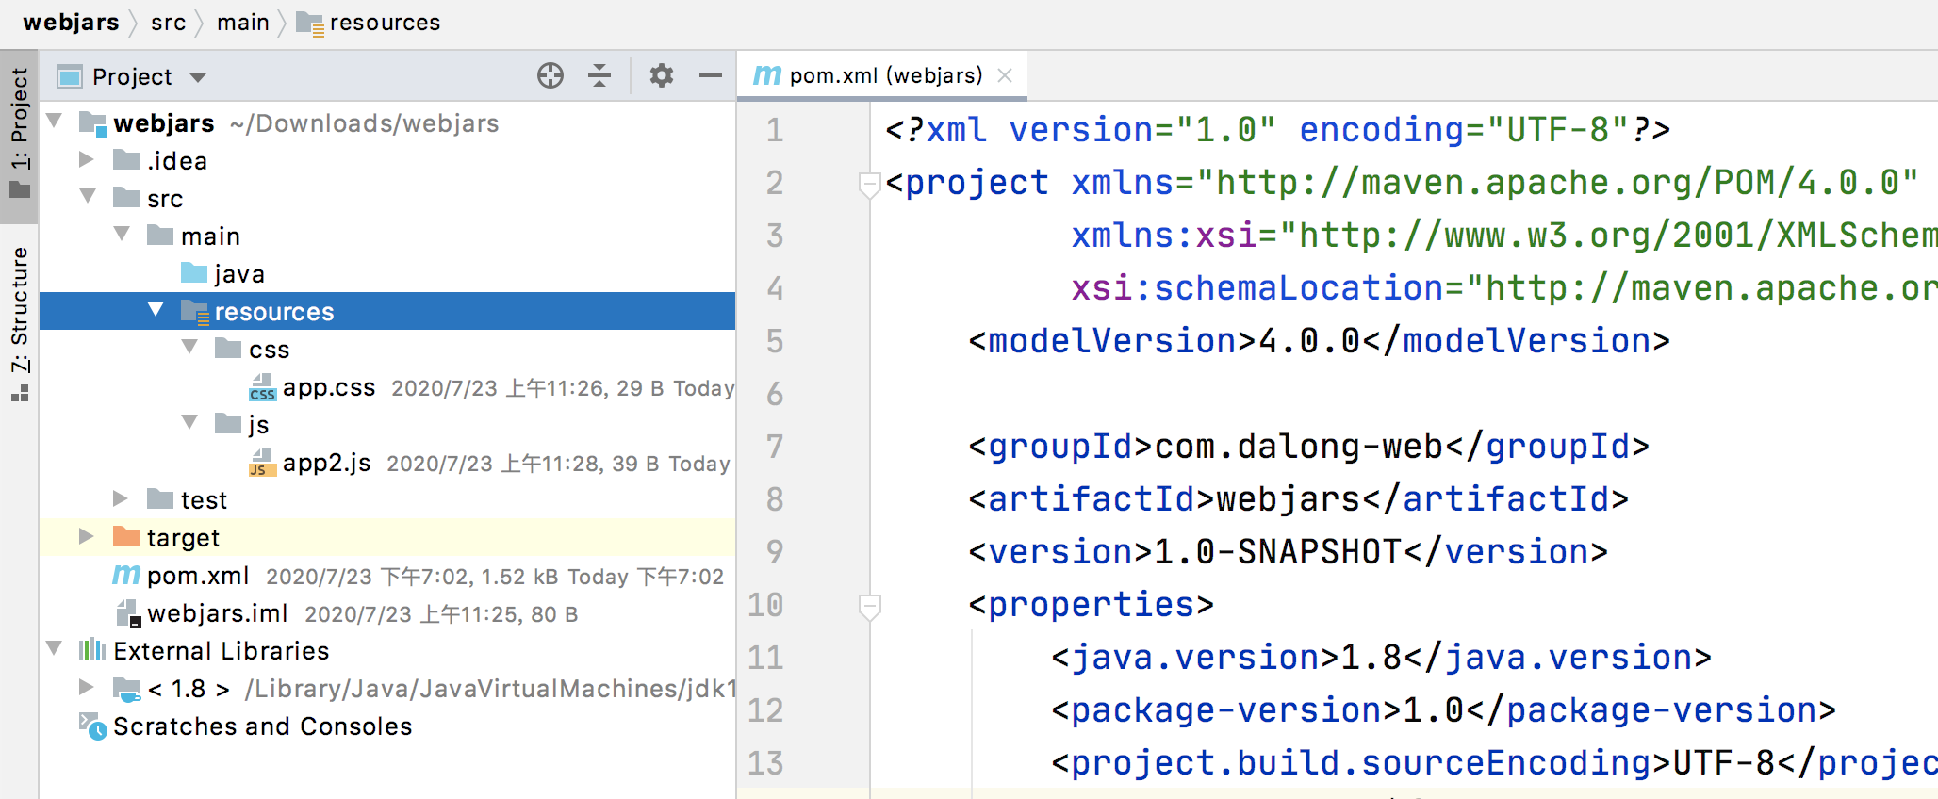Viewport: 1938px width, 799px height.
Task: Click the Maven icon on pom.xml tab
Action: pyautogui.click(x=767, y=75)
